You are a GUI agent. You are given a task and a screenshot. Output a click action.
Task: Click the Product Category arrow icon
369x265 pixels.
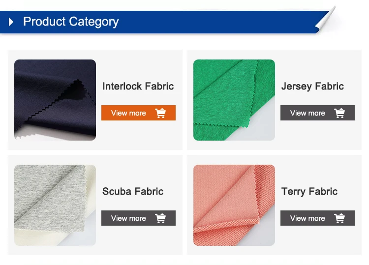11,22
